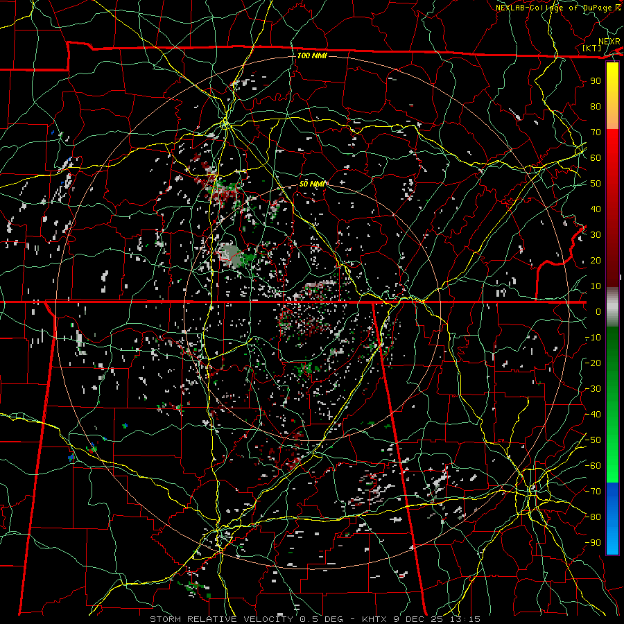Click the -20 value on the velocity scale

point(593,363)
